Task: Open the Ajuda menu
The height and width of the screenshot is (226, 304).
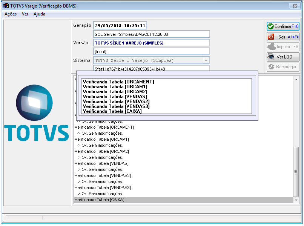Action: point(39,14)
